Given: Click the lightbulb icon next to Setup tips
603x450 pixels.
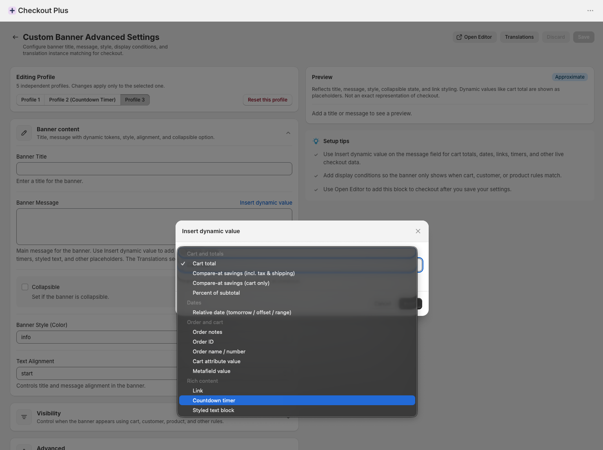Looking at the screenshot, I should 316,141.
